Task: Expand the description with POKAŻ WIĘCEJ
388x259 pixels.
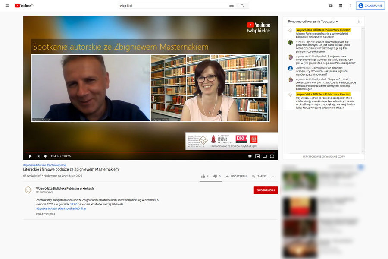Action: click(x=45, y=214)
